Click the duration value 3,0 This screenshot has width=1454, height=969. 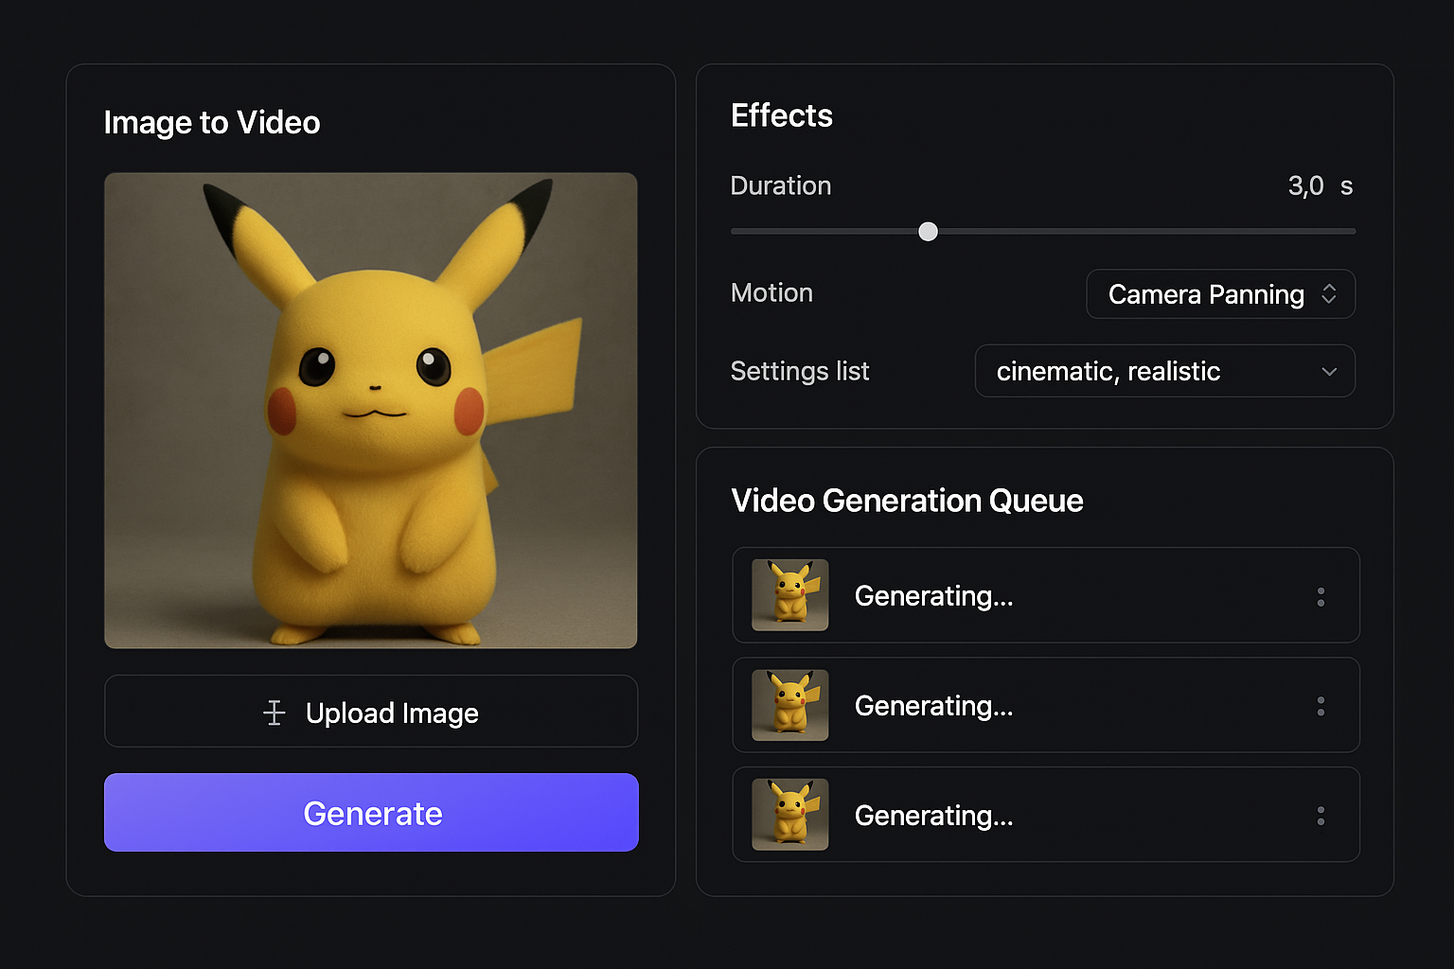pyautogui.click(x=1305, y=186)
